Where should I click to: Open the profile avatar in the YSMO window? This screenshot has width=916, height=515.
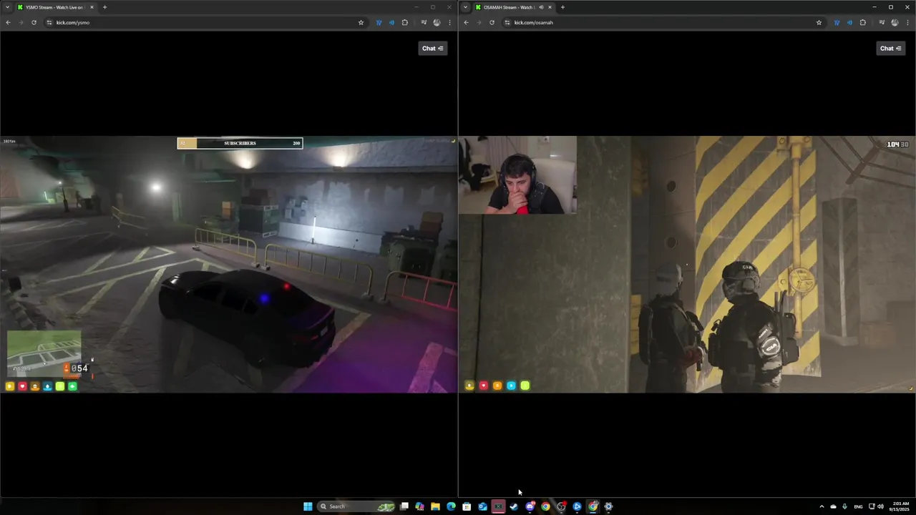pos(437,22)
